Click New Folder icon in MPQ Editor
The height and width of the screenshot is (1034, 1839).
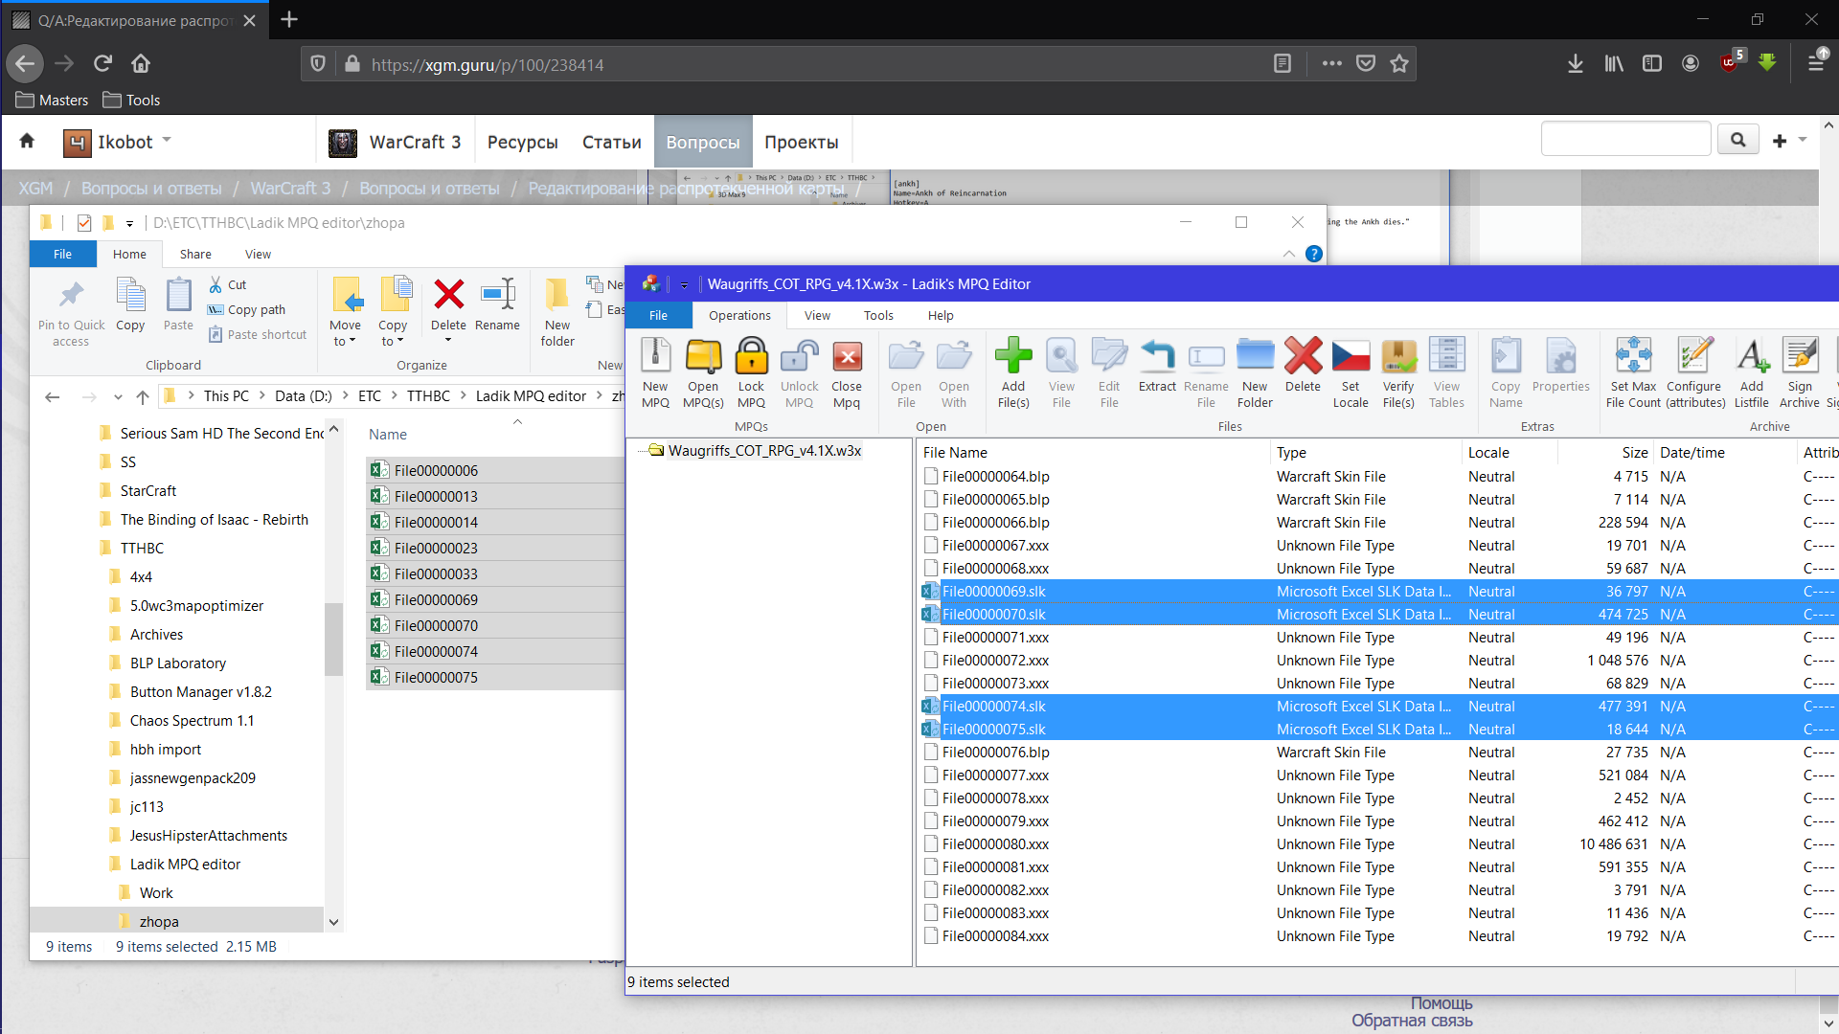coord(1255,356)
